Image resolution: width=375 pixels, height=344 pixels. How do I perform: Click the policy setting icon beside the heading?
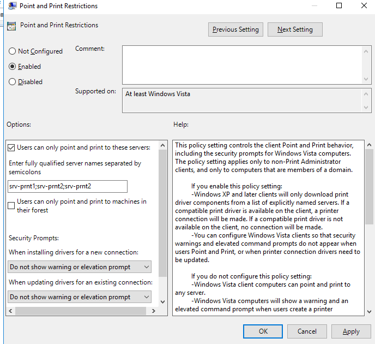[11, 26]
